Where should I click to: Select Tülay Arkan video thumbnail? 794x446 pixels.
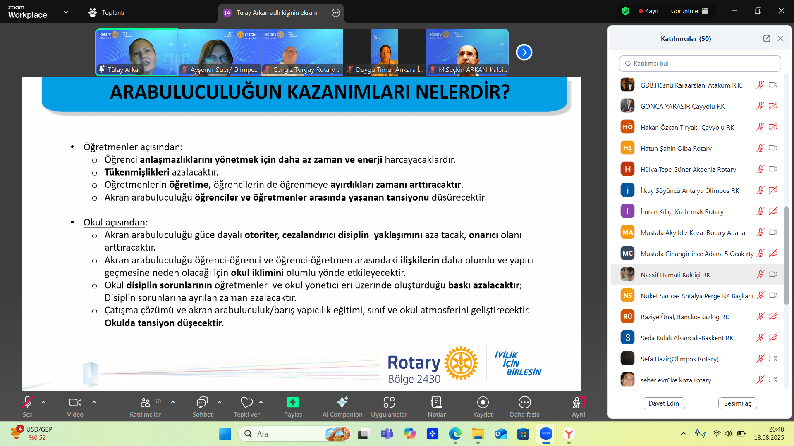136,52
